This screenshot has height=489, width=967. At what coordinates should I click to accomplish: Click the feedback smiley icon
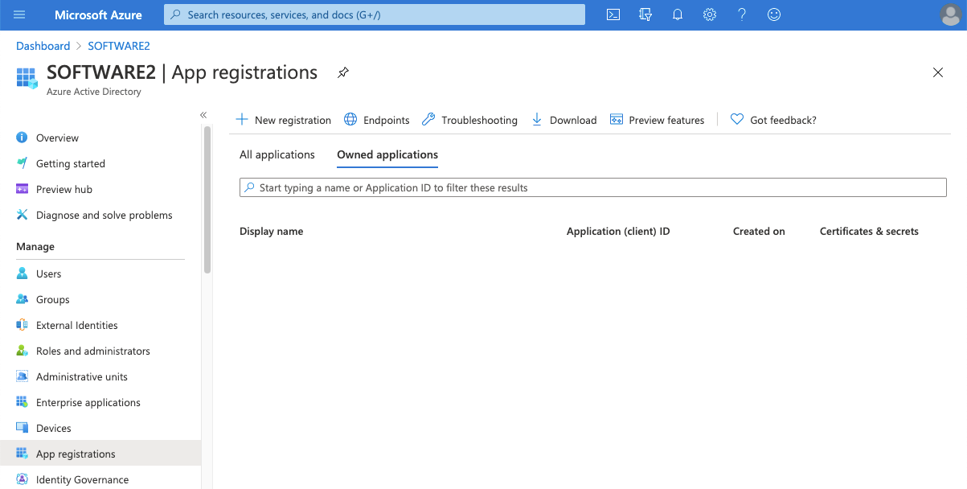click(774, 14)
